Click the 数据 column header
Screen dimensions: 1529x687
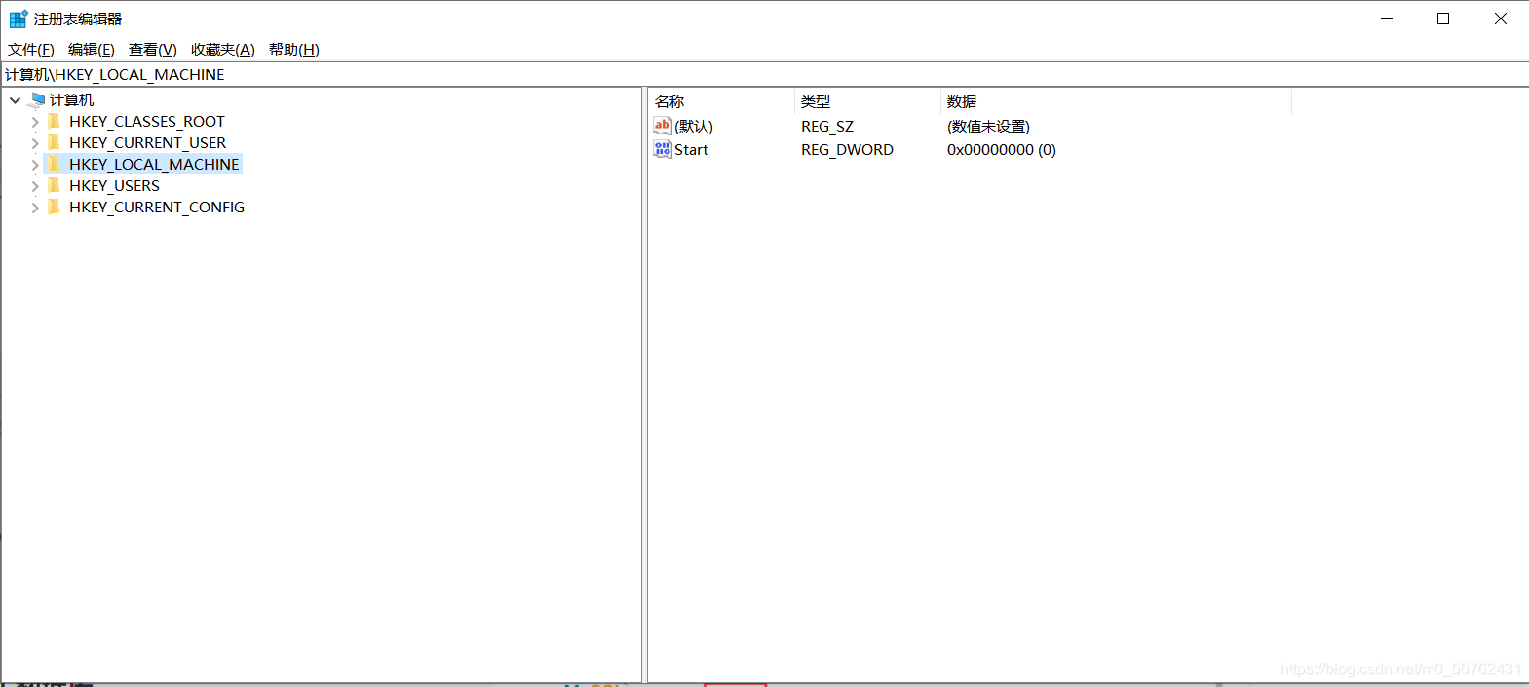(x=1116, y=101)
